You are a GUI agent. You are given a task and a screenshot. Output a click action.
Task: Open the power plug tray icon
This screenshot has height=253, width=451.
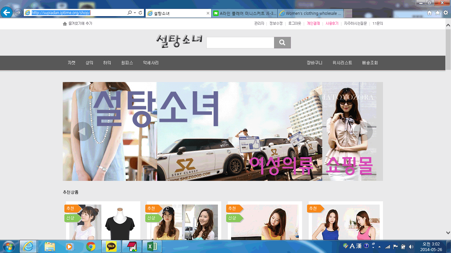click(x=403, y=246)
